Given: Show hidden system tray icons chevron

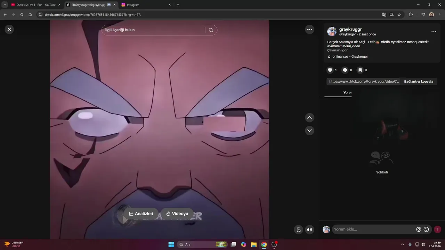Looking at the screenshot, I should tap(403, 244).
